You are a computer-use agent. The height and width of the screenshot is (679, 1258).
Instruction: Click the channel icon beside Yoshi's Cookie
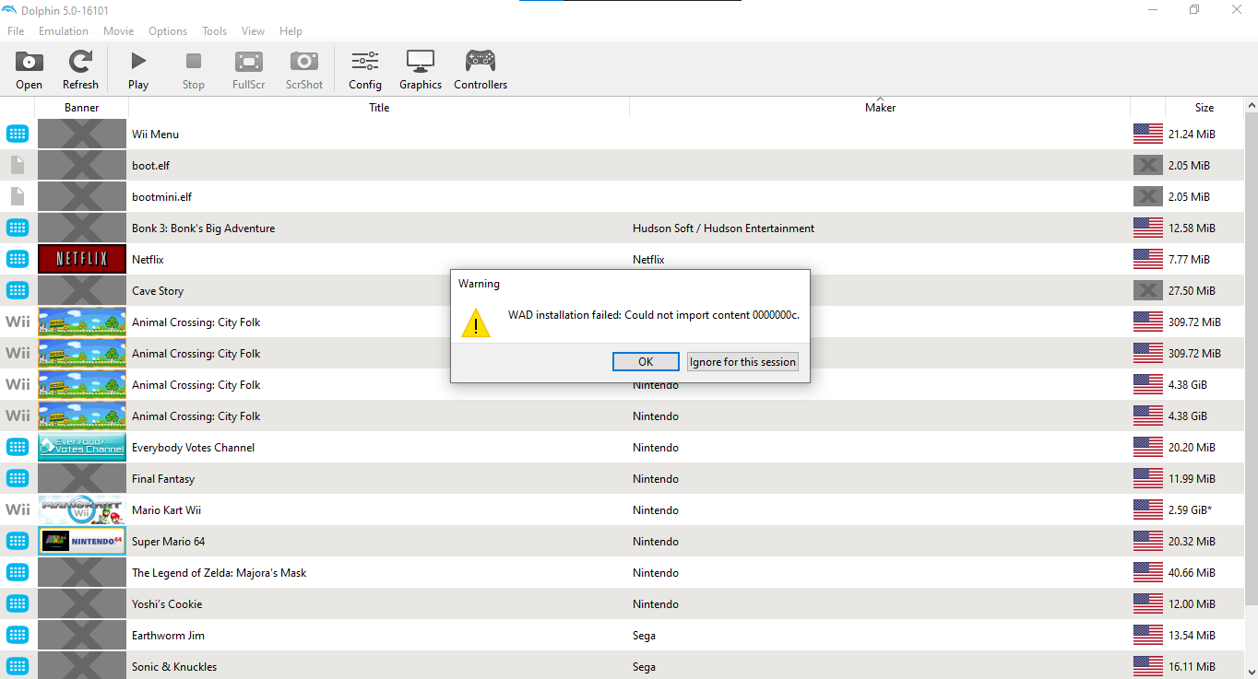click(x=18, y=604)
